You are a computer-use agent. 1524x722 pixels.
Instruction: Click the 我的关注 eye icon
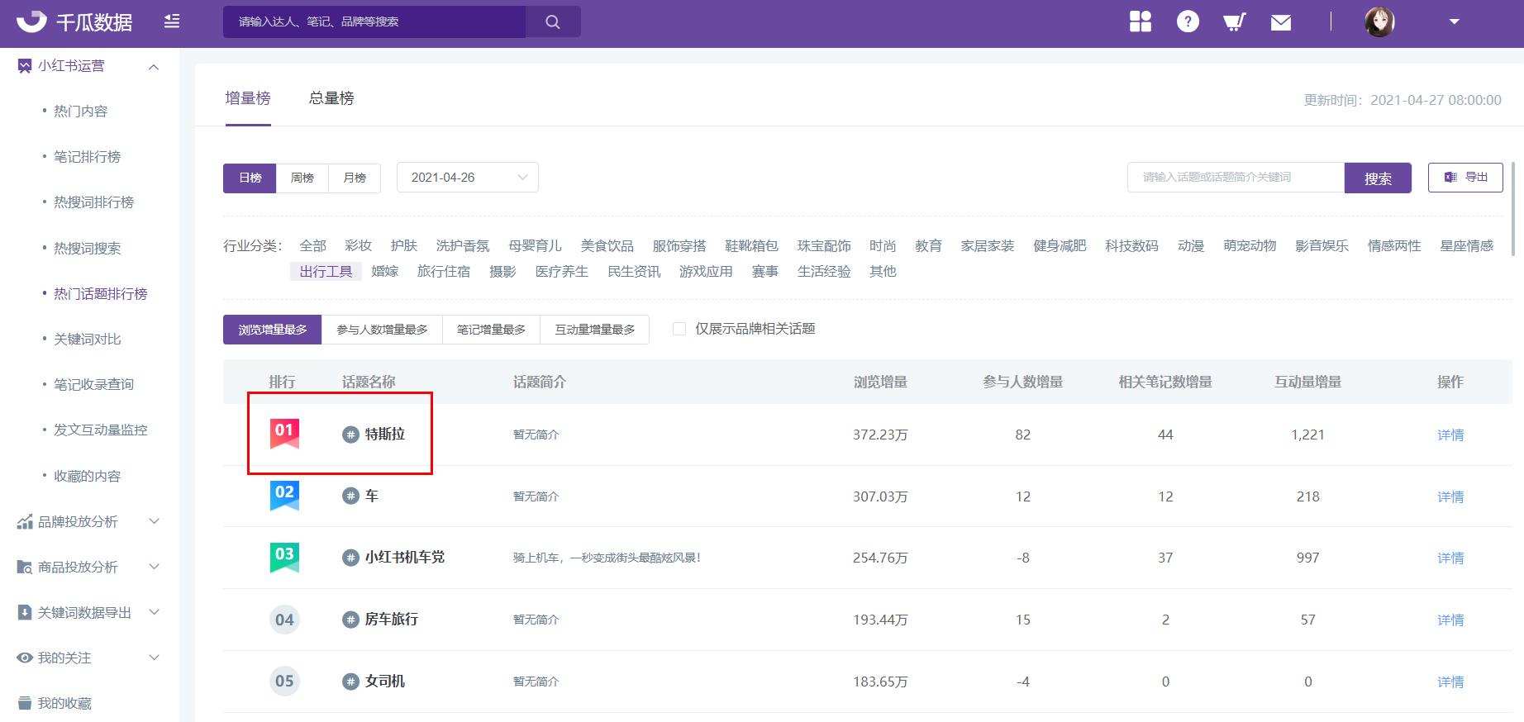[25, 658]
